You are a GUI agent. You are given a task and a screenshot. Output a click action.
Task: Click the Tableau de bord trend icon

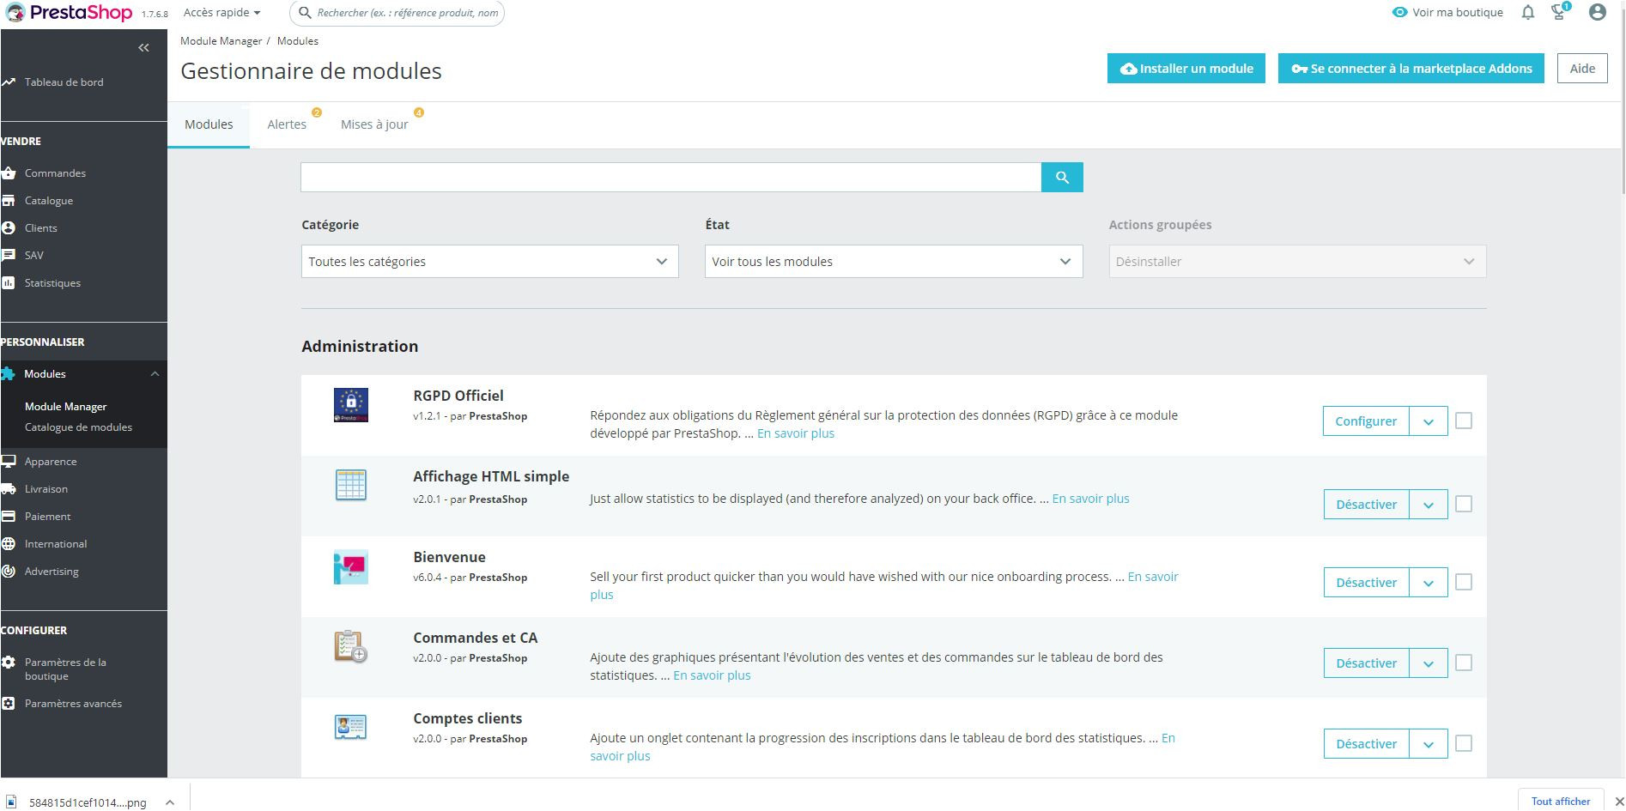9,82
